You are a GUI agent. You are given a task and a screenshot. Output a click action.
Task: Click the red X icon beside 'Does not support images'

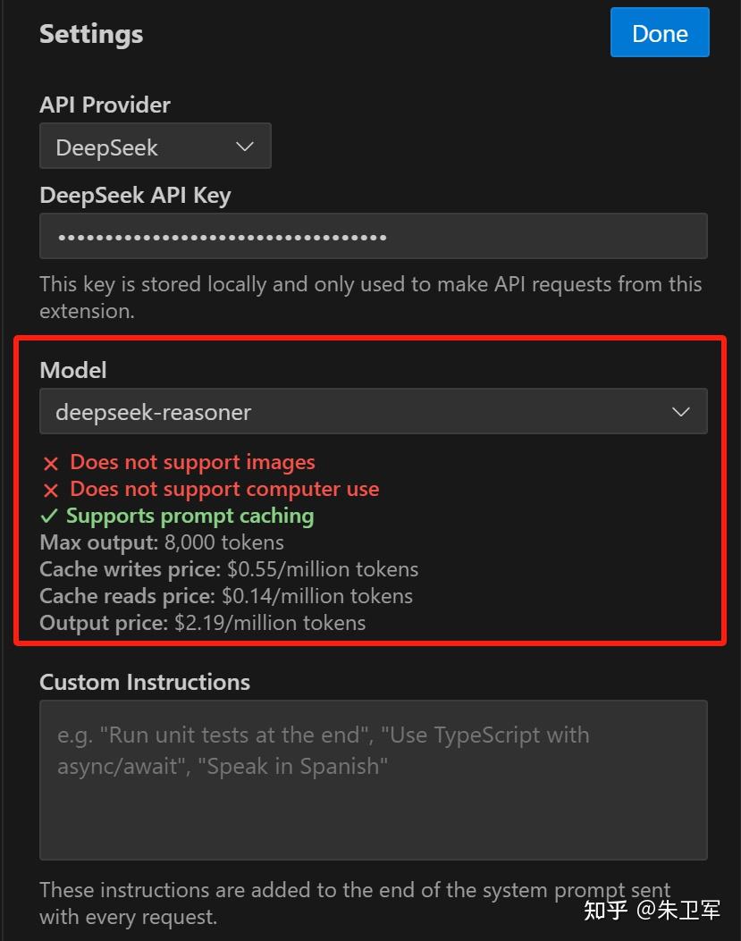[50, 463]
